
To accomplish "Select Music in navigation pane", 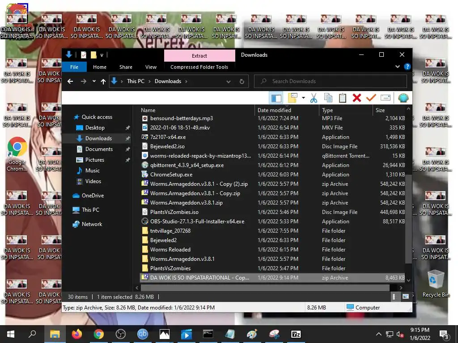I will click(x=92, y=171).
